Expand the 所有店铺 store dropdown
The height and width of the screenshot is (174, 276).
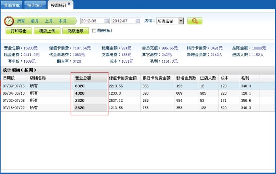181,21
